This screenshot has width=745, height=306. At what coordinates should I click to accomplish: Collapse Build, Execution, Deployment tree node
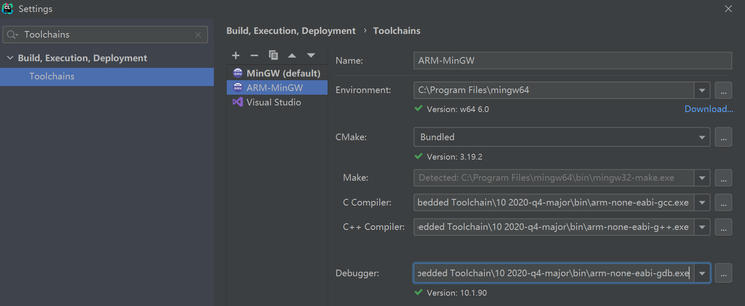(x=10, y=58)
